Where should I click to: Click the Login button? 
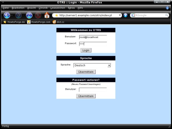[86, 50]
